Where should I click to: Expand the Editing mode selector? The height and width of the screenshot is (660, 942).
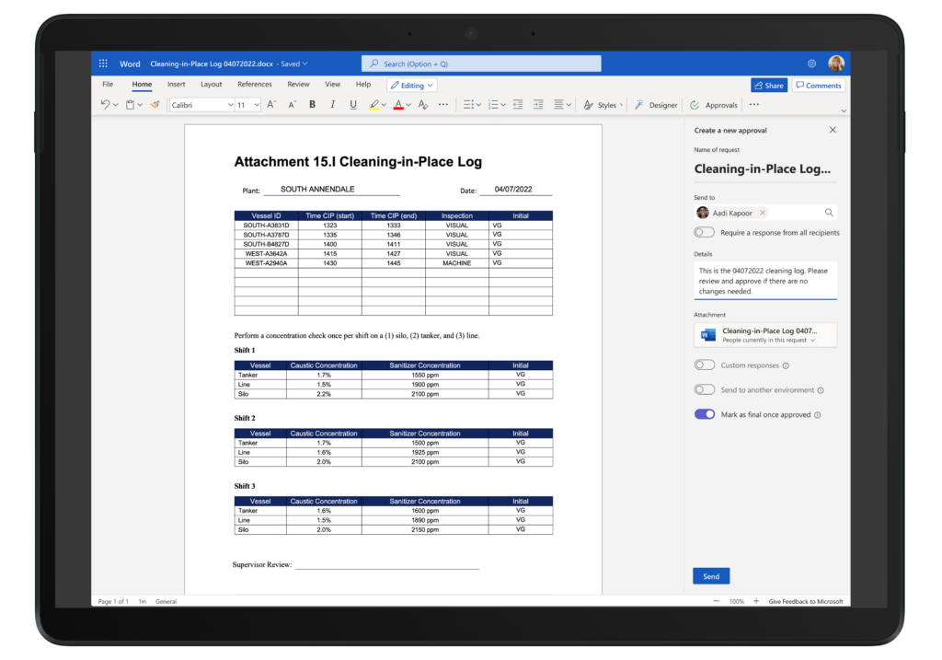click(x=410, y=84)
